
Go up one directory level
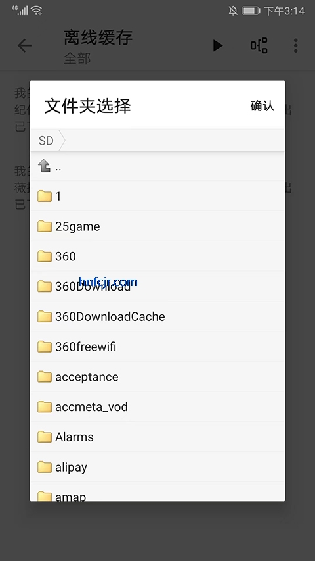[x=157, y=166]
